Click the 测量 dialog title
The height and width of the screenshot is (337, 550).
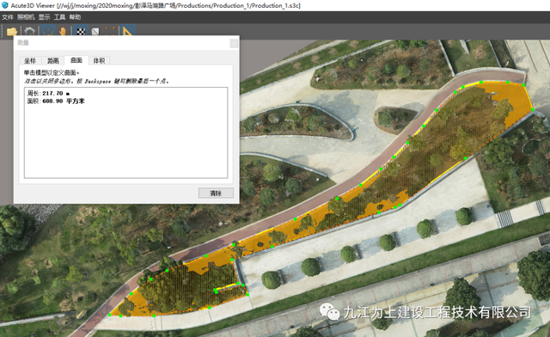23,43
